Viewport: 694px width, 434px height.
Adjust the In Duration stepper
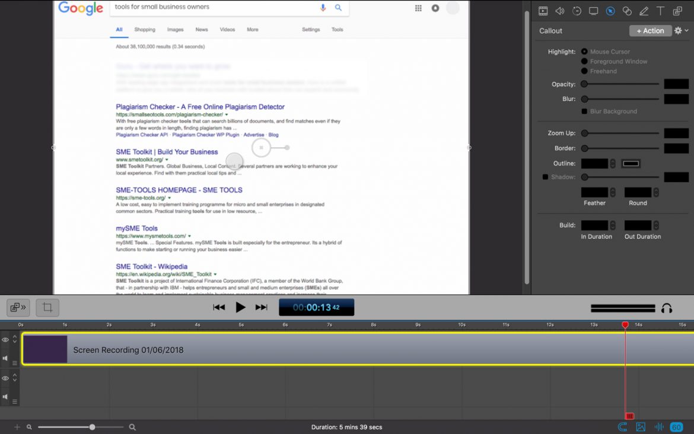[613, 225]
